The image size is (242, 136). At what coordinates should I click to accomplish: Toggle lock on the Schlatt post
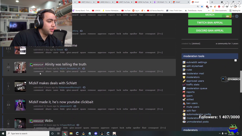[119, 90]
